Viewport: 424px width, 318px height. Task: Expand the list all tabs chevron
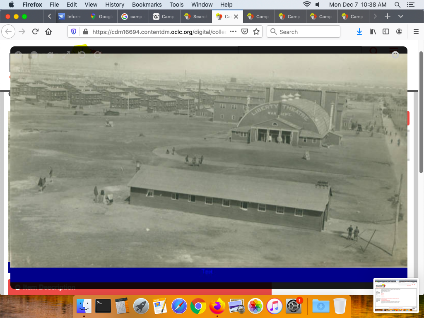click(401, 17)
